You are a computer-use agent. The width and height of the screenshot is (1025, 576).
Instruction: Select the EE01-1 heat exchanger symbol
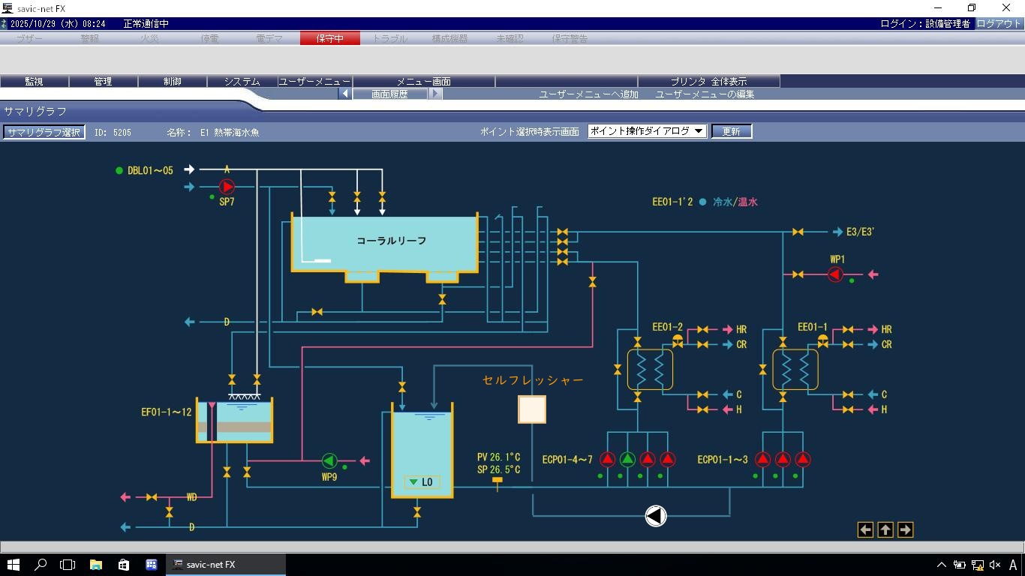[795, 370]
